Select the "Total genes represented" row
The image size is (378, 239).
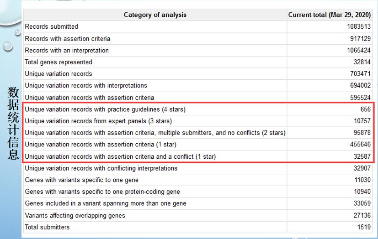(59, 62)
